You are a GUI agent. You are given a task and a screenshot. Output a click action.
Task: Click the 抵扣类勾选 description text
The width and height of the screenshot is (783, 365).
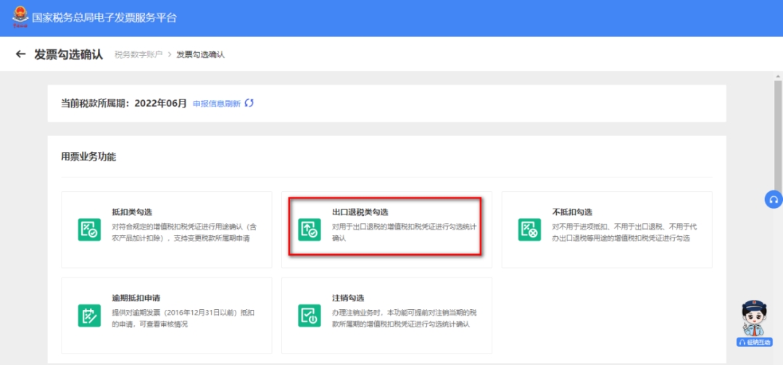pos(185,232)
